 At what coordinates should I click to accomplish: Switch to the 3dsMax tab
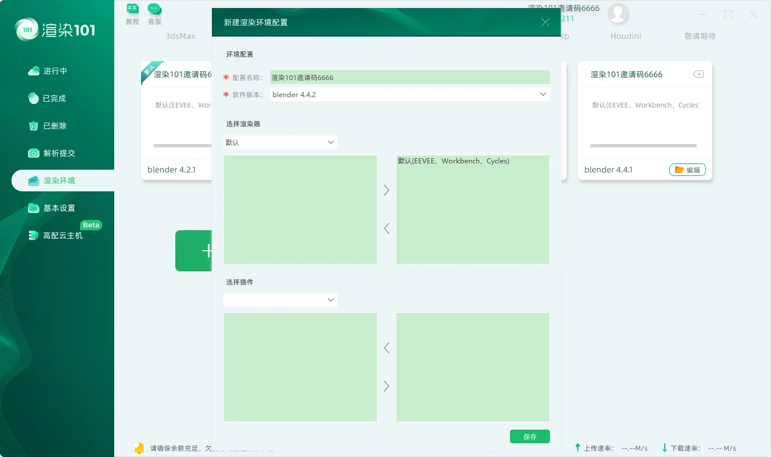click(x=180, y=36)
